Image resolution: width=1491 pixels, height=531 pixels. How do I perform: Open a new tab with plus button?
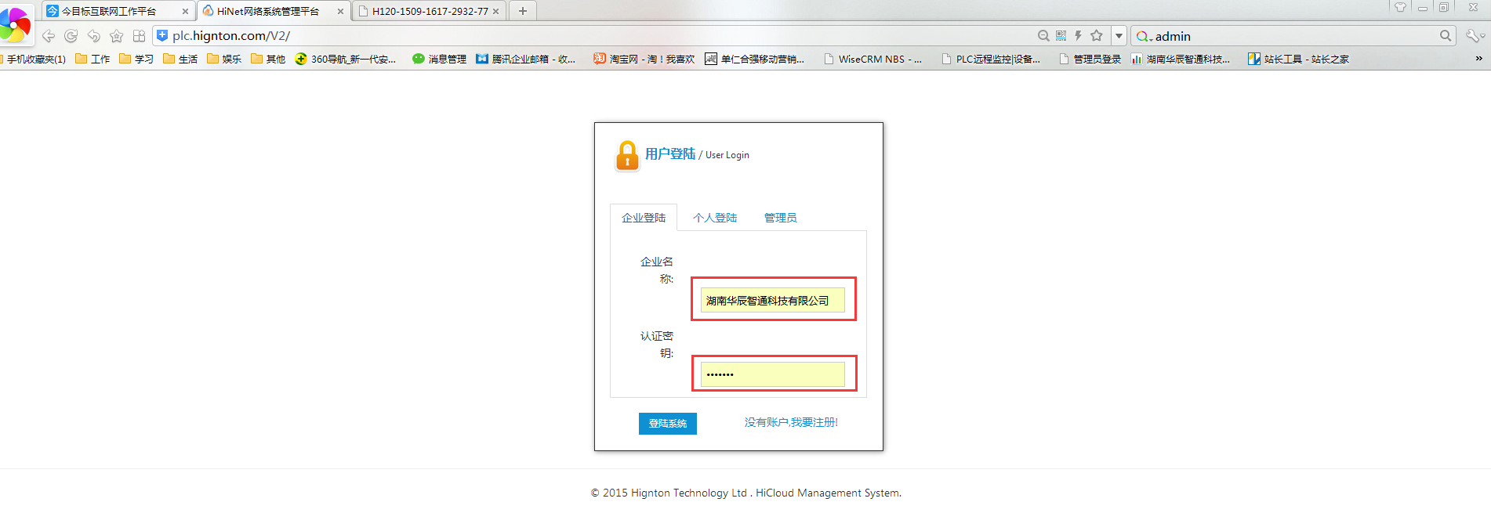(x=523, y=11)
